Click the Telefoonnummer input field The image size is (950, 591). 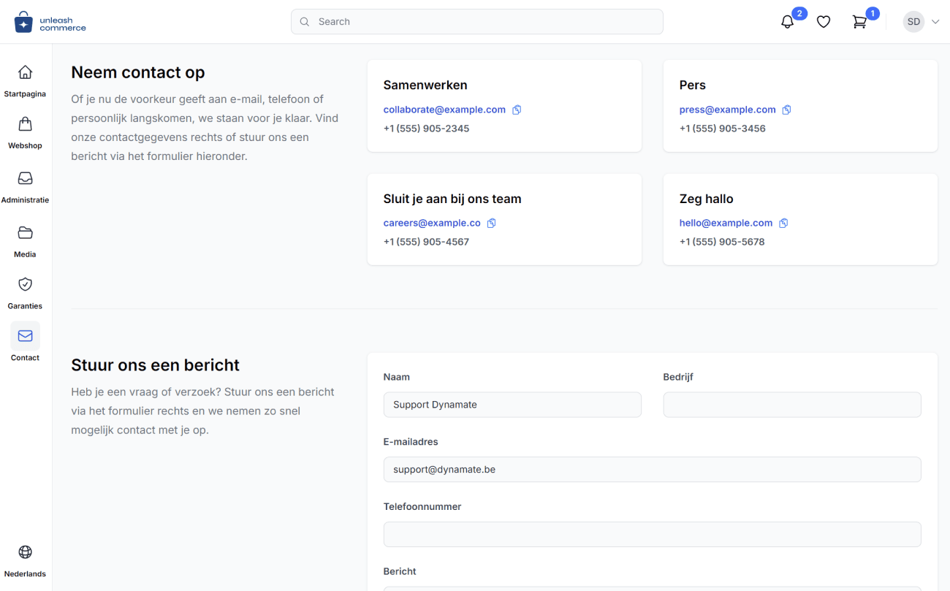coord(652,535)
